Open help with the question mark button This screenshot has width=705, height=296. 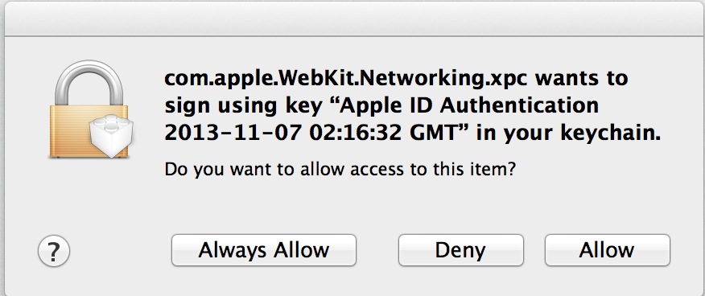pos(54,251)
